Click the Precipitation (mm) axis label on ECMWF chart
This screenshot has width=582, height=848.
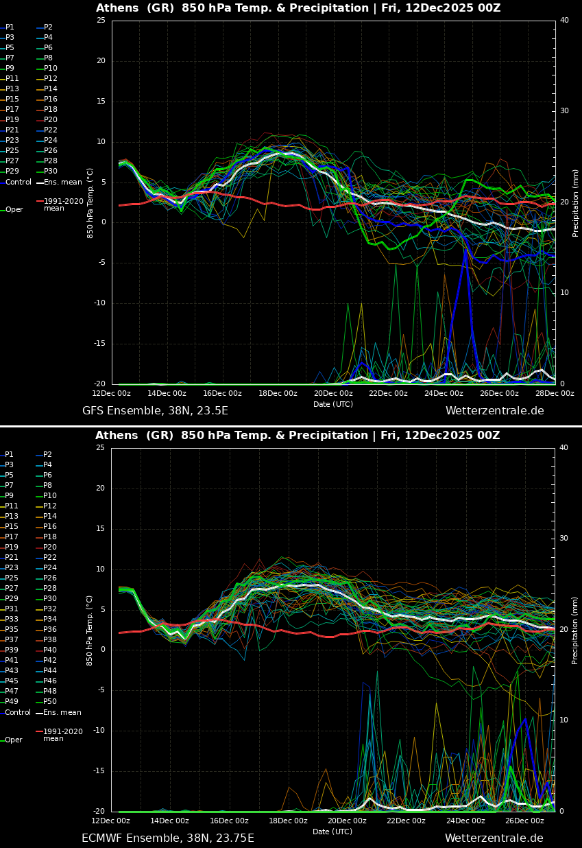pos(576,630)
